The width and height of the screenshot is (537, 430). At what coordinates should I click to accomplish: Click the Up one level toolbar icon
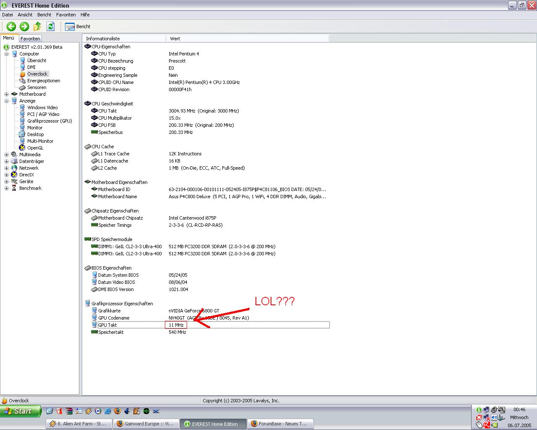pos(37,26)
